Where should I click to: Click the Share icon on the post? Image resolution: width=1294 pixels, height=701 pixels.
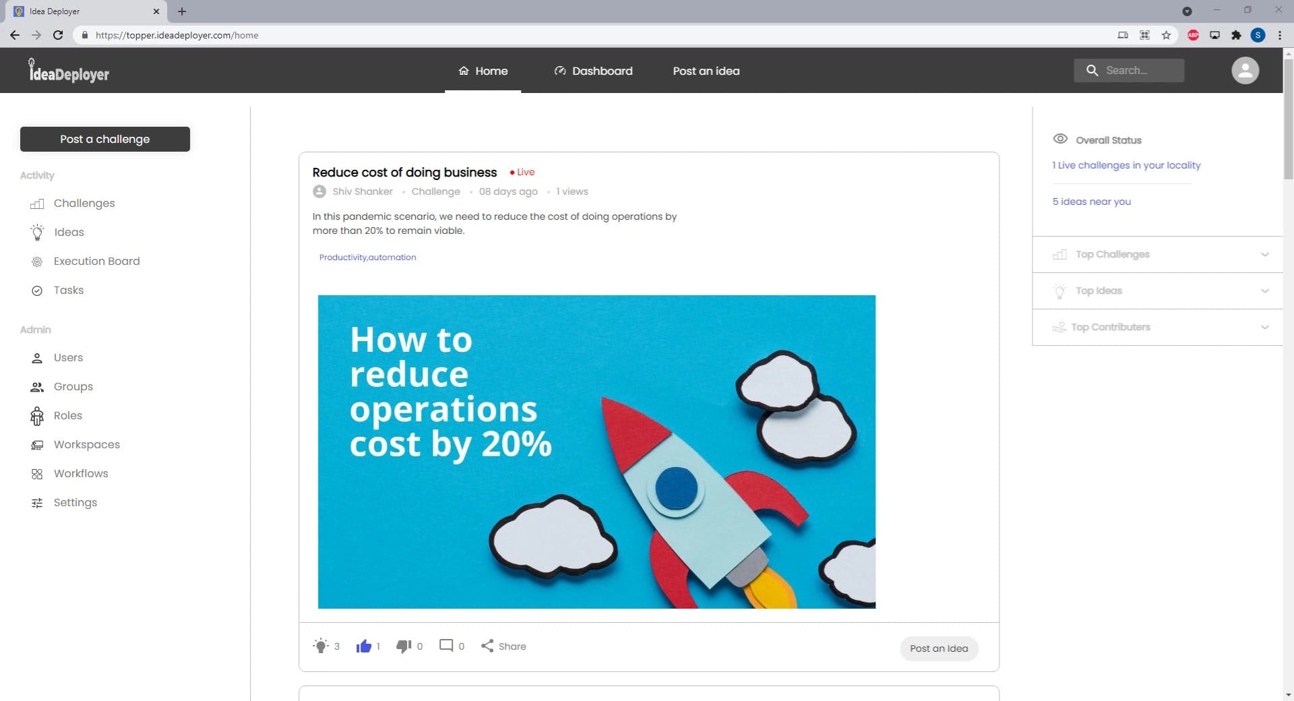click(487, 646)
